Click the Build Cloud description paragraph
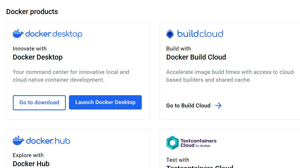300x168 pixels. point(231,76)
